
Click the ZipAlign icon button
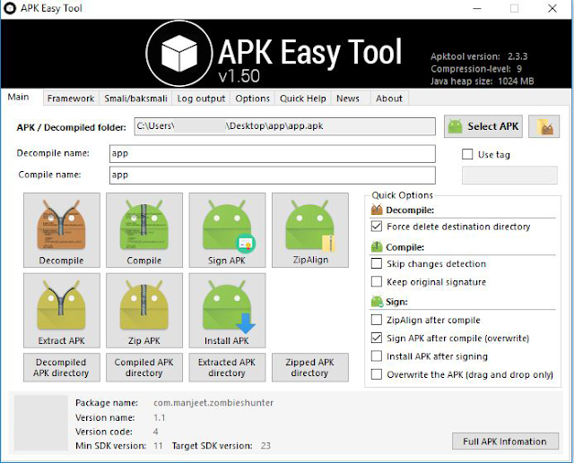point(310,230)
